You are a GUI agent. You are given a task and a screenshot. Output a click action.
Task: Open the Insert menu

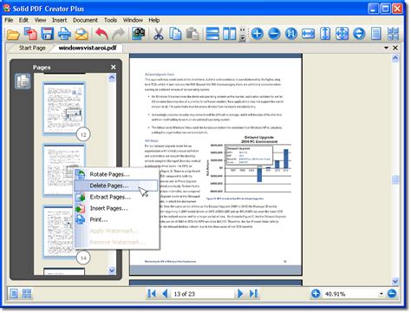pos(59,20)
